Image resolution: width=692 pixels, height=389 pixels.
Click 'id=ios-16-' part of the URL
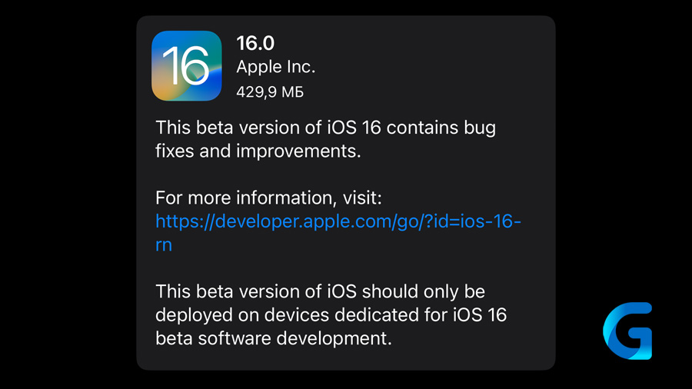click(x=477, y=221)
